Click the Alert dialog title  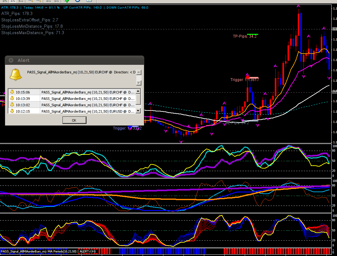point(23,60)
